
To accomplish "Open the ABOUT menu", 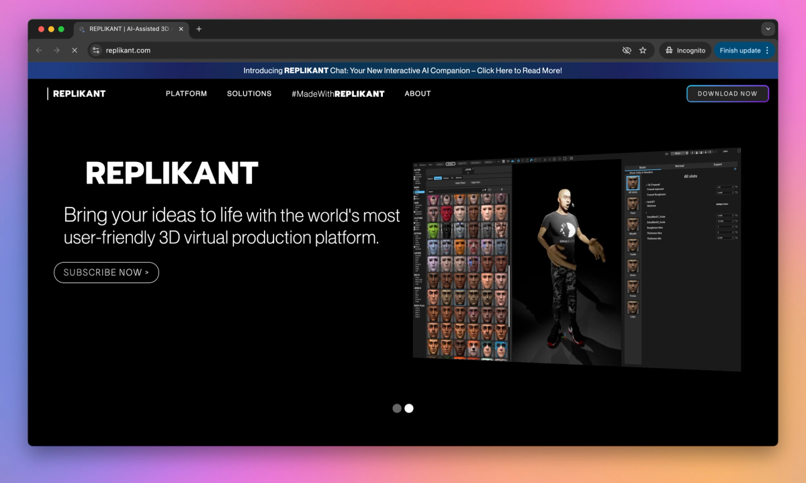I will click(x=418, y=93).
